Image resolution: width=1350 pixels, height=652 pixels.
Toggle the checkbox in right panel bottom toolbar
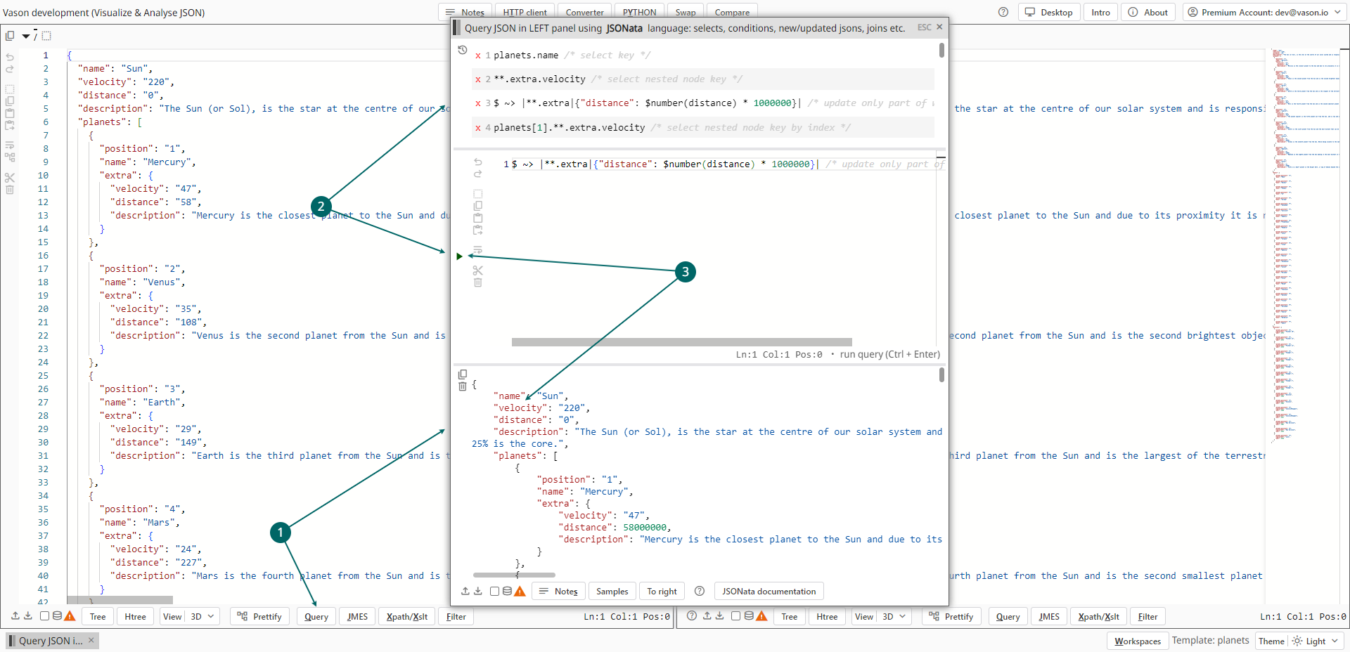pyautogui.click(x=735, y=616)
